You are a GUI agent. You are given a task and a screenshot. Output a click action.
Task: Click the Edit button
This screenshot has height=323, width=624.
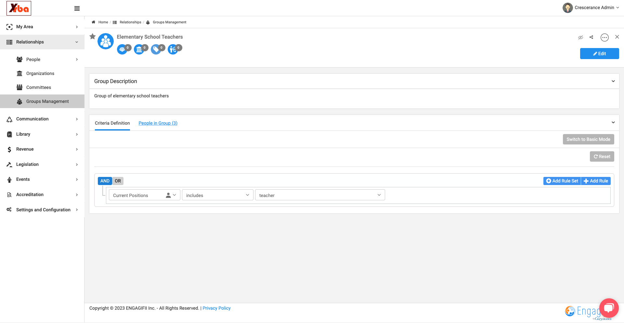click(599, 54)
